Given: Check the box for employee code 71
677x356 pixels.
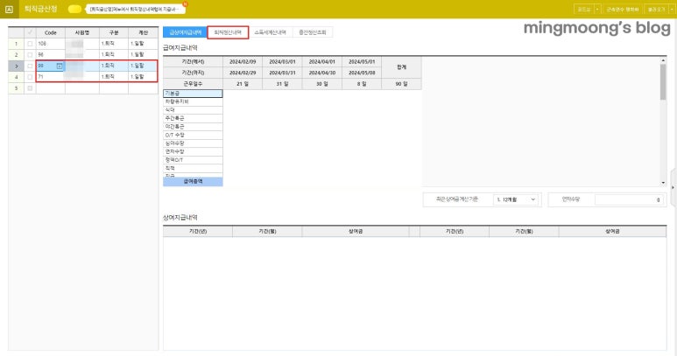Looking at the screenshot, I should click(x=30, y=77).
